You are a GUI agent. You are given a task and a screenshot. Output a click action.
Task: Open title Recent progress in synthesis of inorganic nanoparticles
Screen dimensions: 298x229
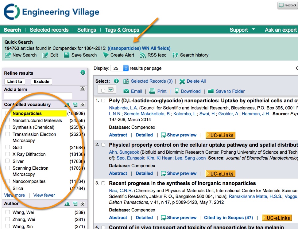[x=182, y=183]
